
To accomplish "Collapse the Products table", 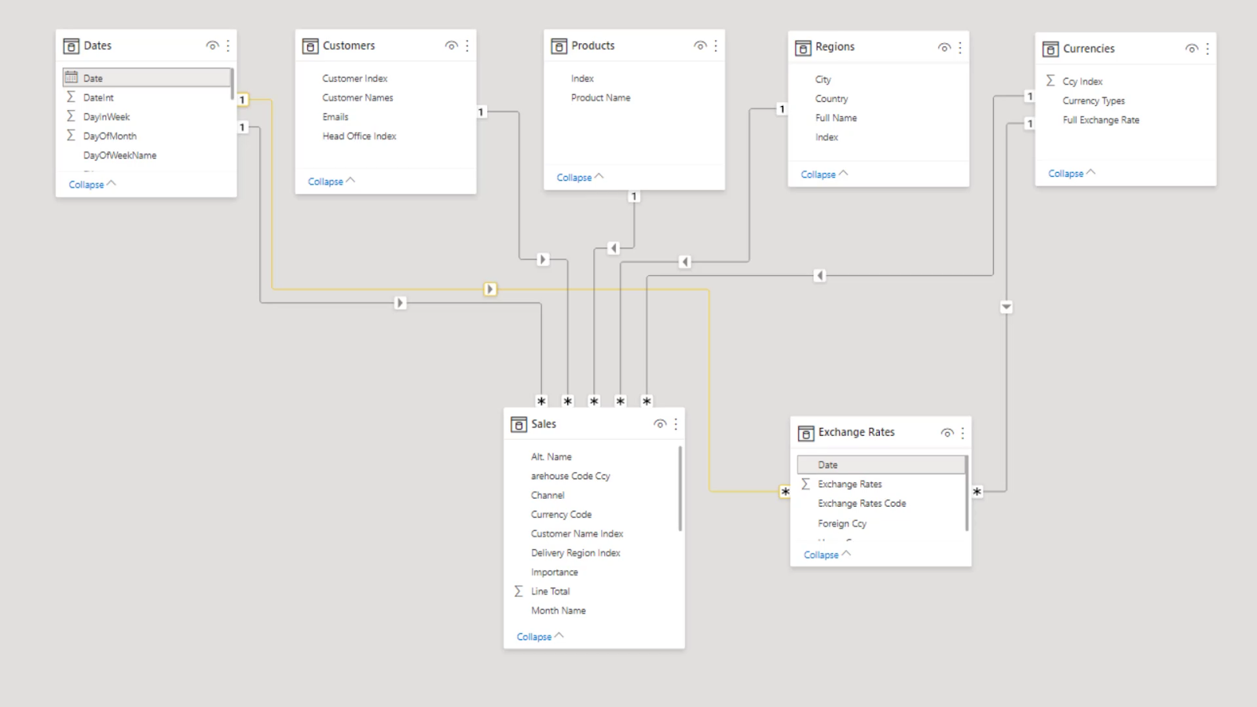I will pos(580,178).
